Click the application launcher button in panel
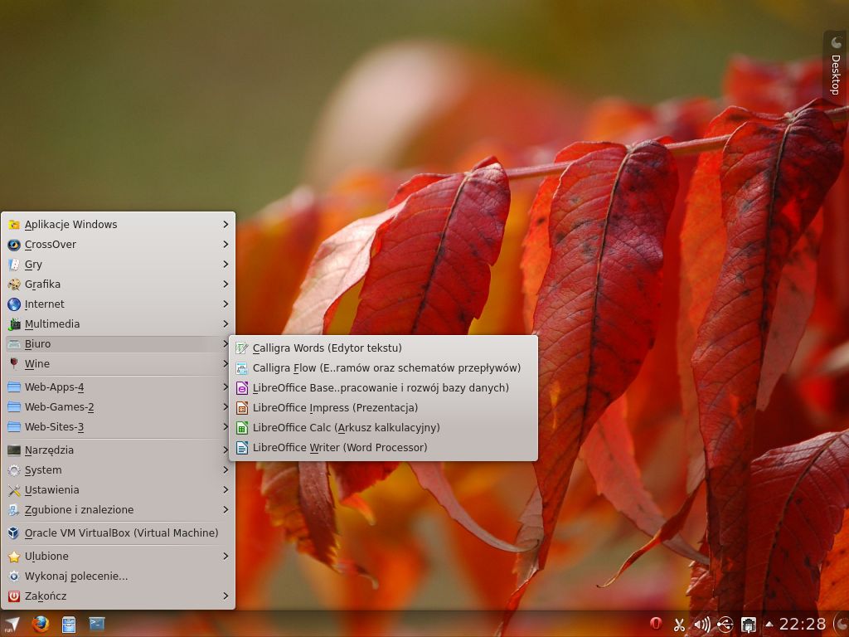Screen dimensions: 849x637 [11, 625]
